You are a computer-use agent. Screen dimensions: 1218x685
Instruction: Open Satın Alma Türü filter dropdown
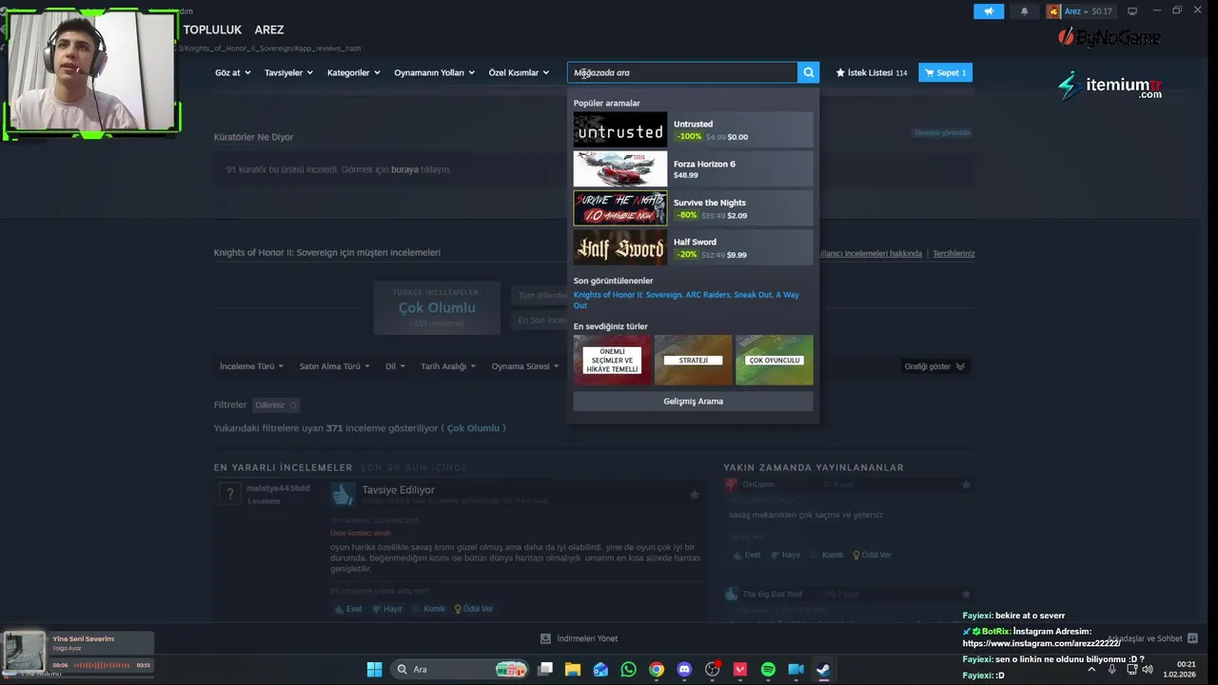(x=335, y=366)
